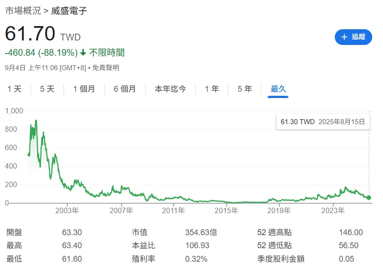The image size is (383, 268).
Task: Switch to the 6 個月 range tab
Action: click(x=124, y=89)
